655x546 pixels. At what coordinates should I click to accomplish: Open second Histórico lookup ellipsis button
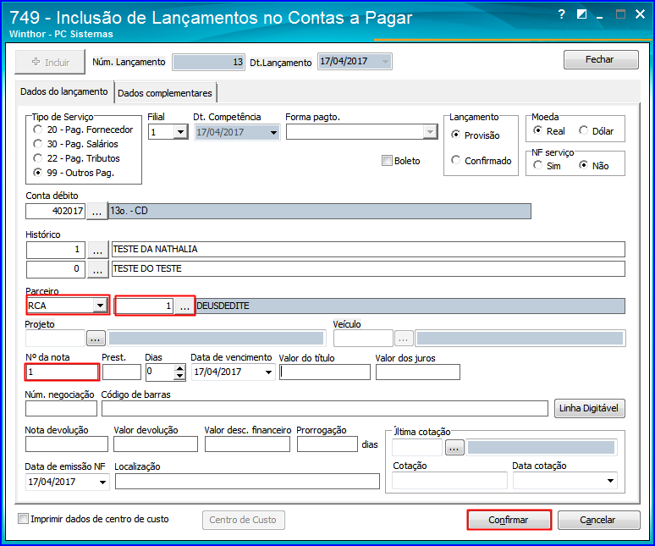click(98, 269)
